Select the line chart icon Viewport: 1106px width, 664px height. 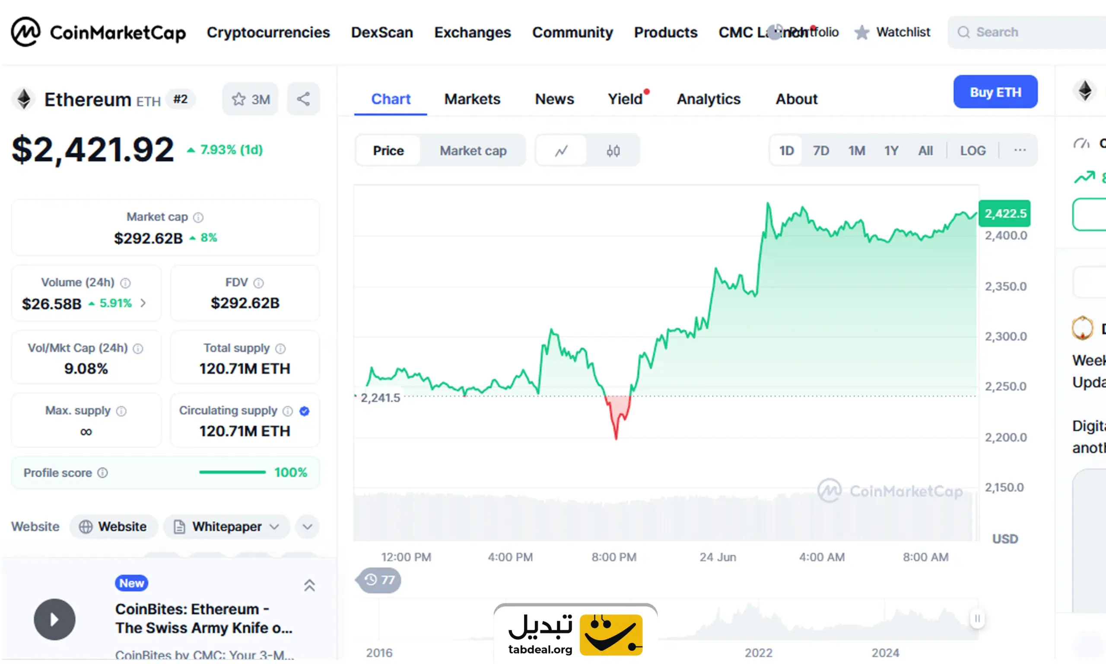(x=562, y=151)
